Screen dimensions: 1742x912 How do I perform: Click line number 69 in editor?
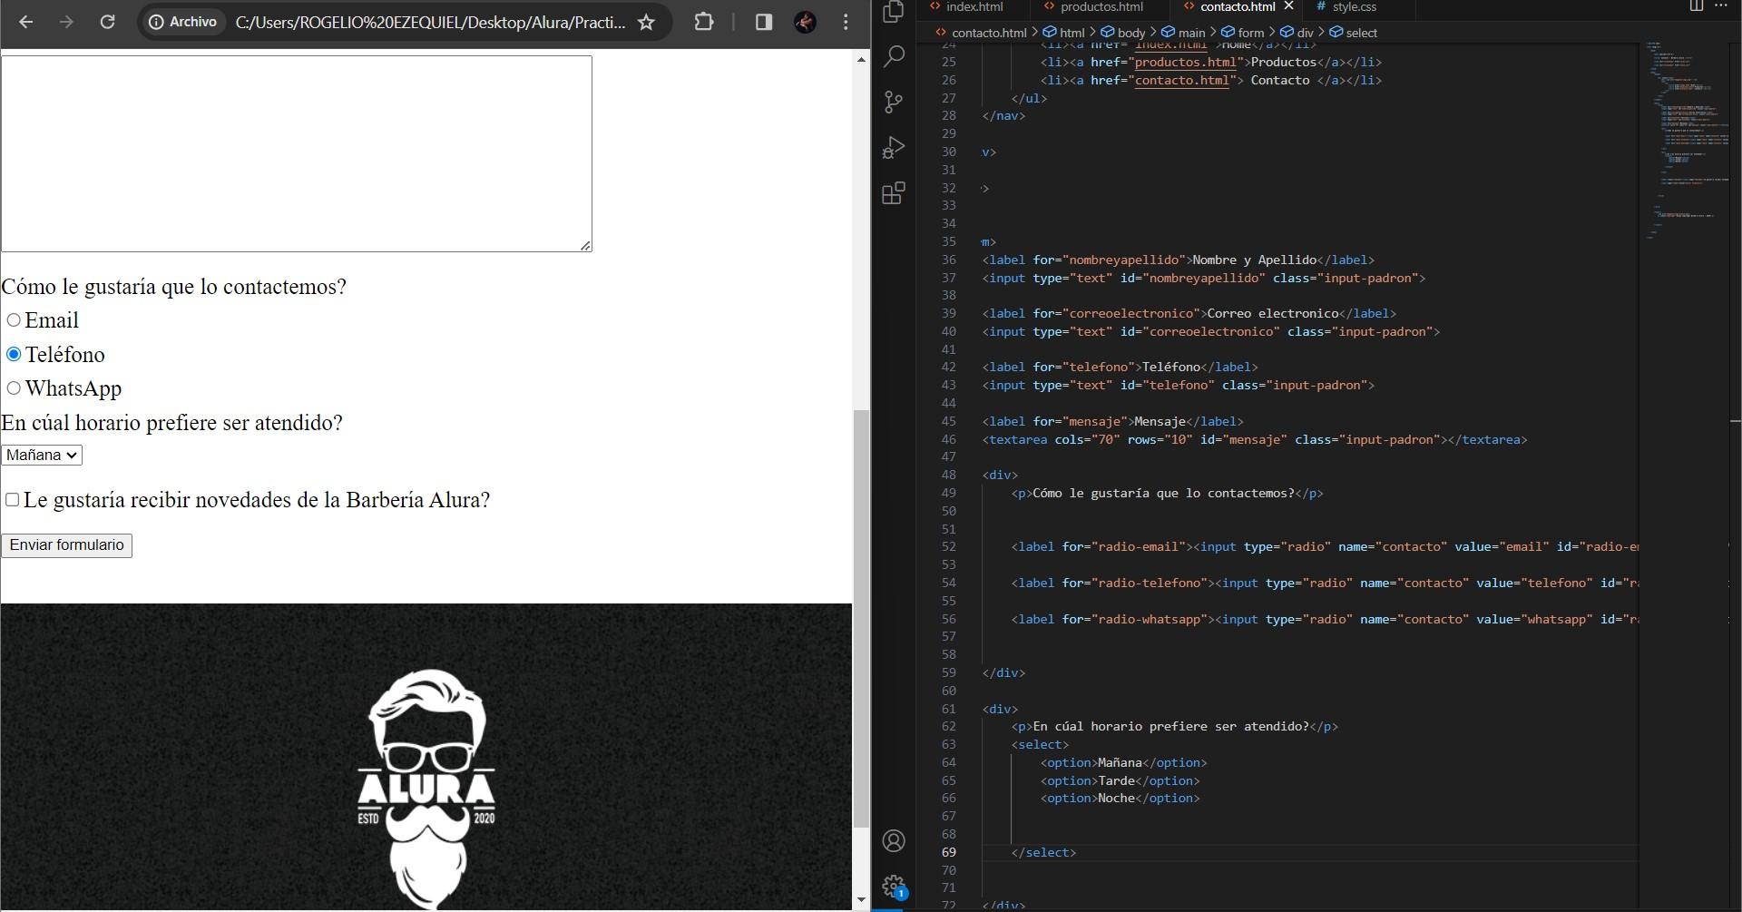tap(948, 852)
